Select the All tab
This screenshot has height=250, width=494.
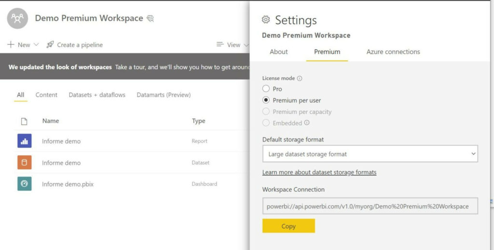[20, 95]
